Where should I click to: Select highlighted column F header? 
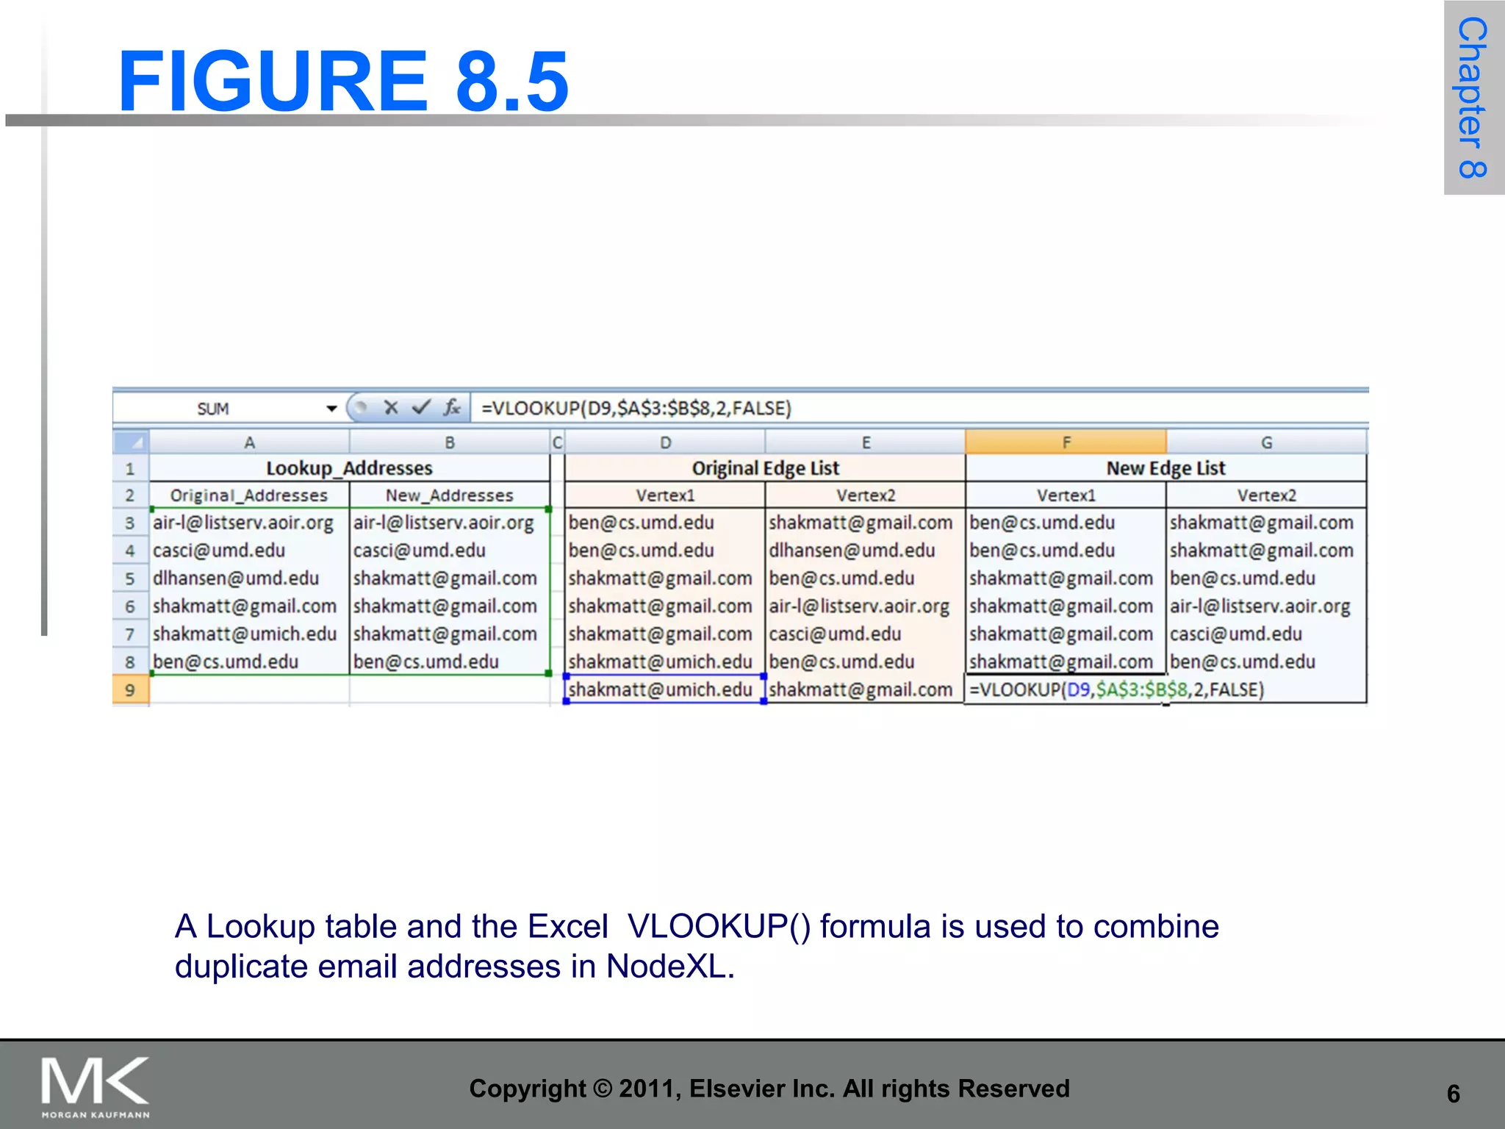1066,442
